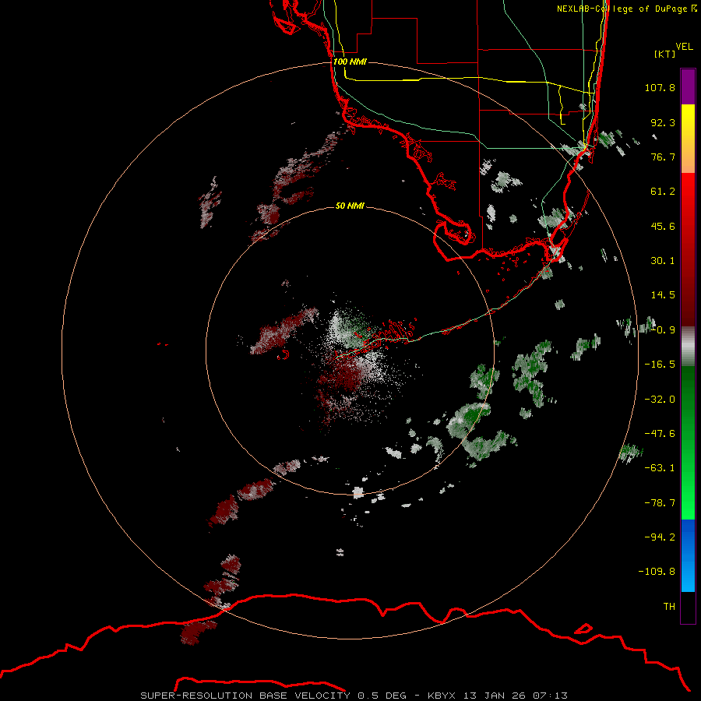This screenshot has height=701, width=701.
Task: Click the KBYX station identifier
Action: [442, 696]
